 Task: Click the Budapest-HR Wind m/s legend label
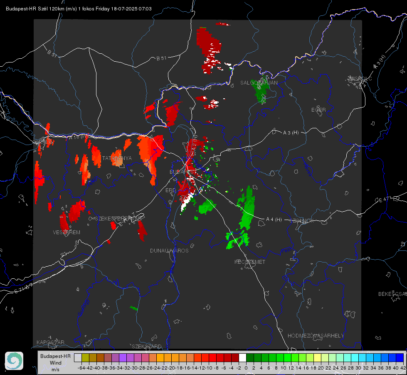[55, 362]
